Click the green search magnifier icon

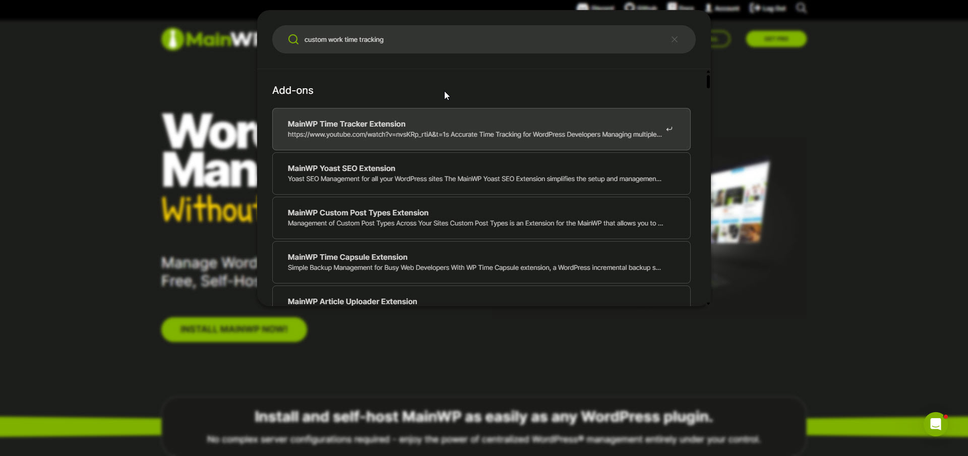[293, 39]
